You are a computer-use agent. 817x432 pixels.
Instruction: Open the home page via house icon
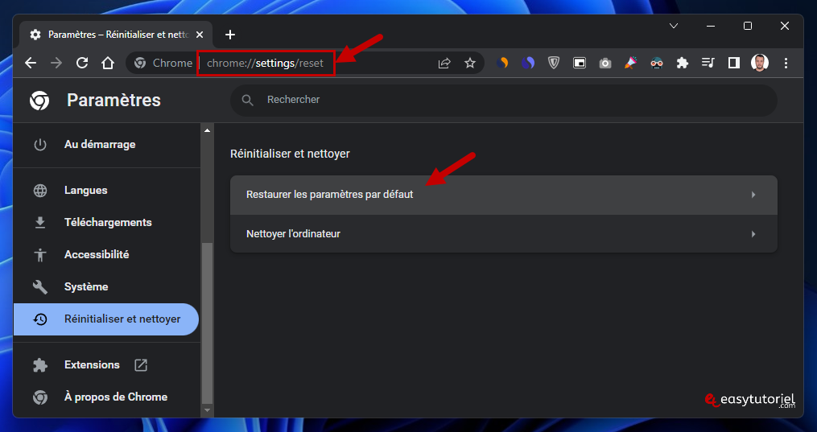[107, 63]
